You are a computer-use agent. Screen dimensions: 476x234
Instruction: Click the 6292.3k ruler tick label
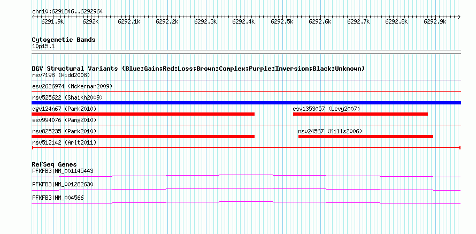click(205, 21)
